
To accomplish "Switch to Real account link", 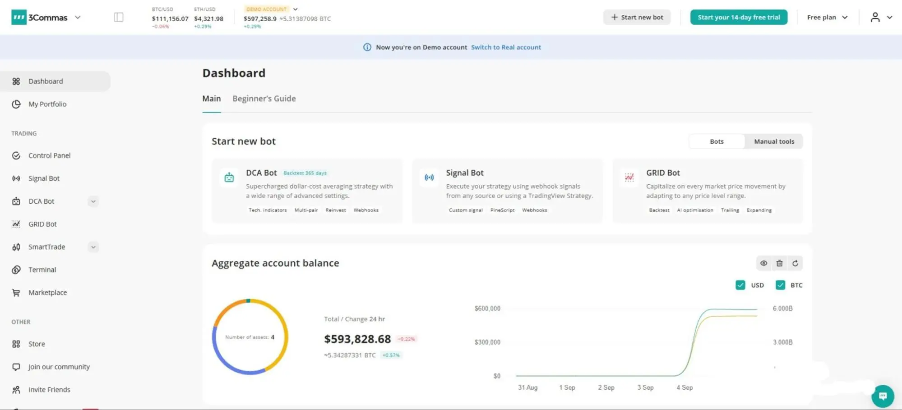I will (506, 47).
